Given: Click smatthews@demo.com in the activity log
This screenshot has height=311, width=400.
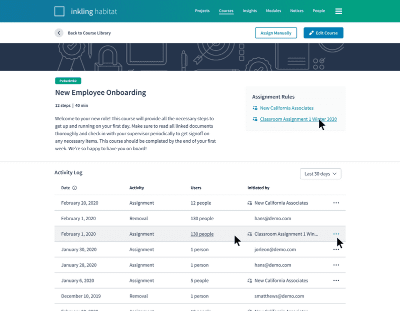Looking at the screenshot, I should [279, 296].
